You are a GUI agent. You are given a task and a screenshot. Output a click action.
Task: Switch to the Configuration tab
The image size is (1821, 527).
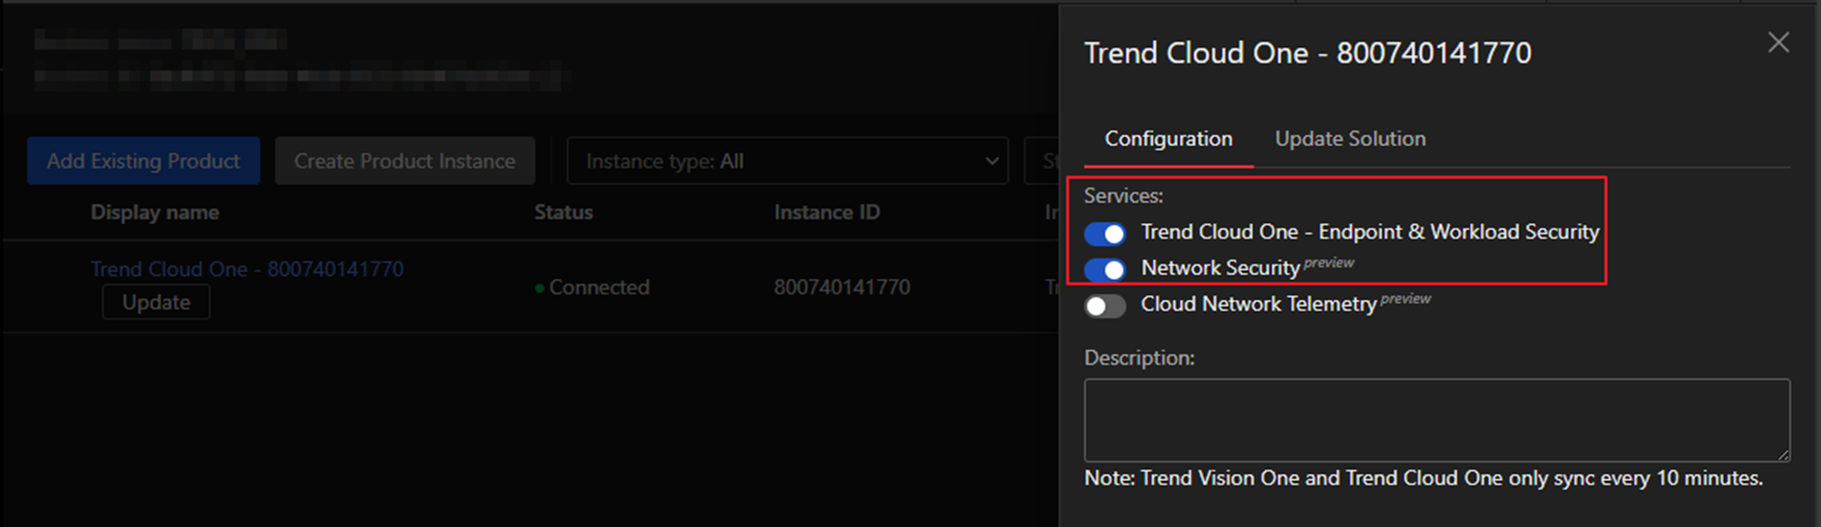coord(1167,138)
